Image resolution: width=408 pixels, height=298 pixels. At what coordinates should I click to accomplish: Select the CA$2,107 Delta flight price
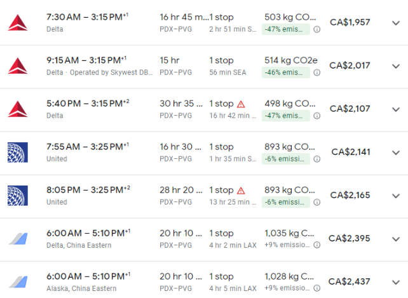[350, 109]
